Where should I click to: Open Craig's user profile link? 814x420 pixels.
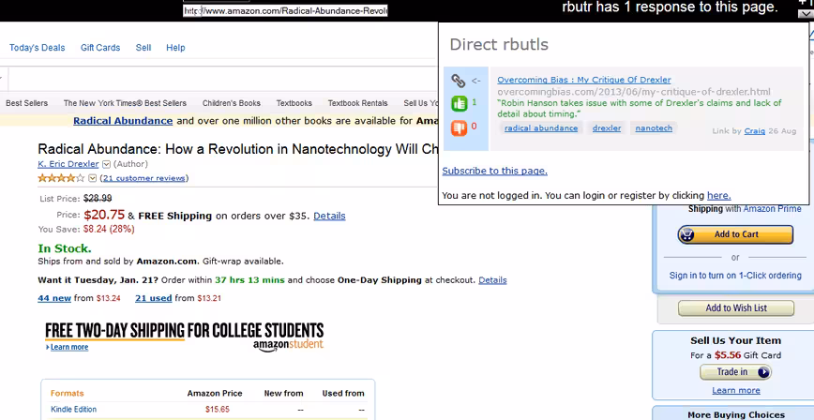pyautogui.click(x=754, y=131)
